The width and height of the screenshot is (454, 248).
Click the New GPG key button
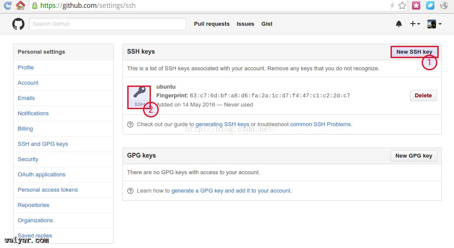click(413, 156)
